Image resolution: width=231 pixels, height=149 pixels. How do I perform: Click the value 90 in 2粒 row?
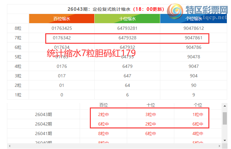click(x=194, y=85)
